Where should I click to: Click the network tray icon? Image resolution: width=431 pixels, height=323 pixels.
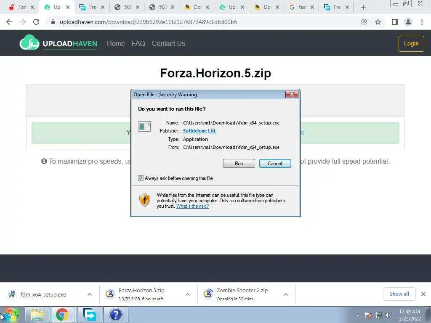378,315
